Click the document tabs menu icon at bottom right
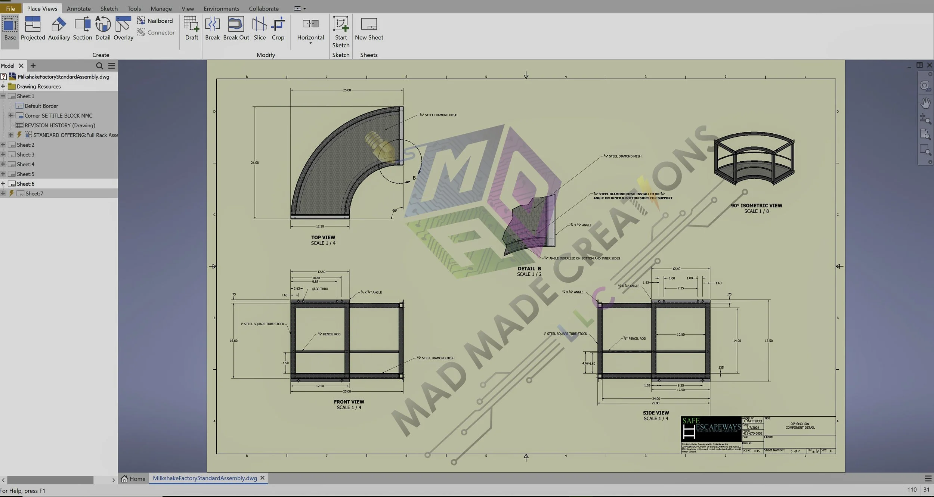 tap(928, 479)
